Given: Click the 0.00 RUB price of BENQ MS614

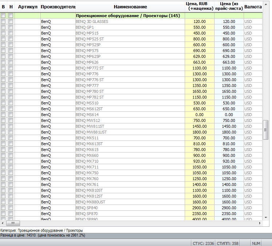Looking at the screenshot, I should coord(200,115).
